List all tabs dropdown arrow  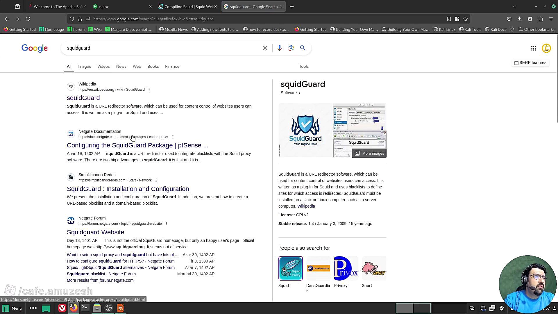(x=514, y=6)
